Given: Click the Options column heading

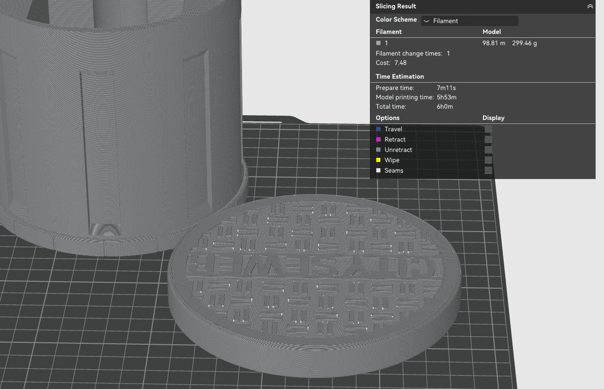Looking at the screenshot, I should click(388, 118).
